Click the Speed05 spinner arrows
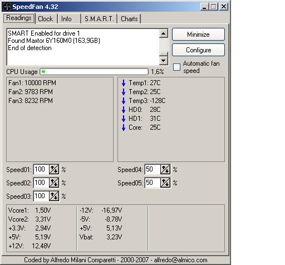Viewport: 285px width, 265px height. [x=165, y=183]
